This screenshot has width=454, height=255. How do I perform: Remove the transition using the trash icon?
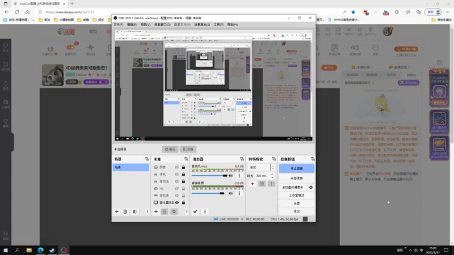[262, 184]
